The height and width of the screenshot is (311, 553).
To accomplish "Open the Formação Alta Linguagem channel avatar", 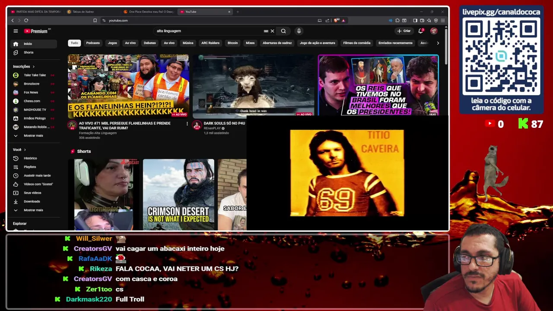I will click(72, 125).
